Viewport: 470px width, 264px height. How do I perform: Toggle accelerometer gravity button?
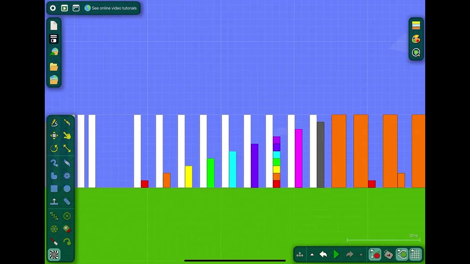coord(388,254)
